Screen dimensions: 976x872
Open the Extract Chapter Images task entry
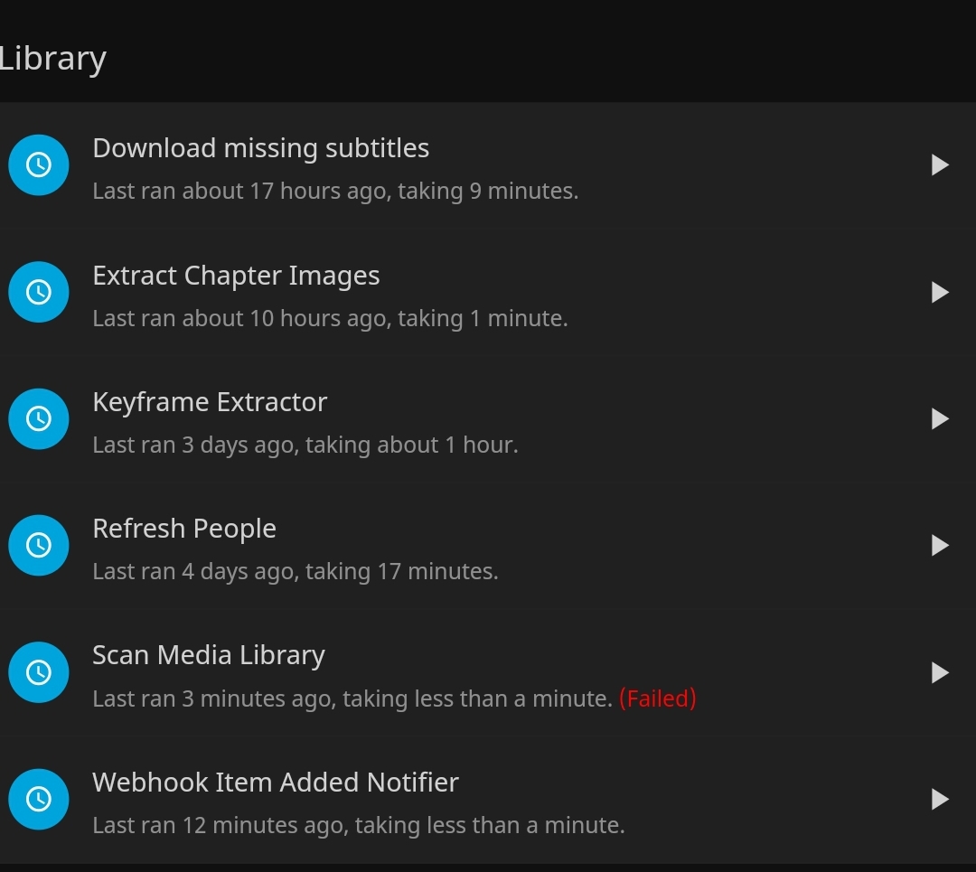[236, 275]
